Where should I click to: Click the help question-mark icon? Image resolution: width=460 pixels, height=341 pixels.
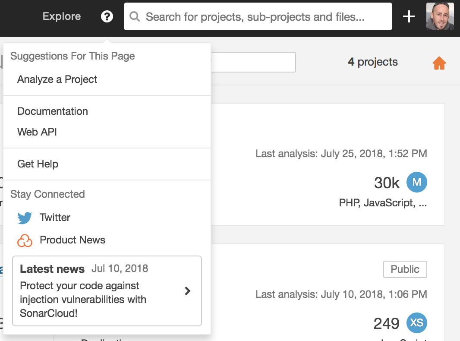click(x=107, y=16)
